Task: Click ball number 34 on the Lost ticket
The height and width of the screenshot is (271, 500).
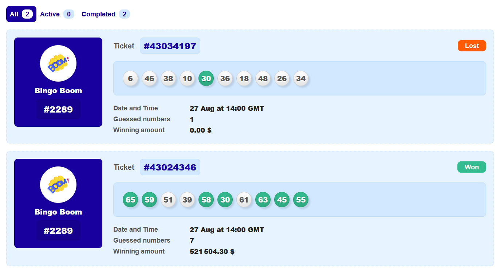Action: (301, 78)
